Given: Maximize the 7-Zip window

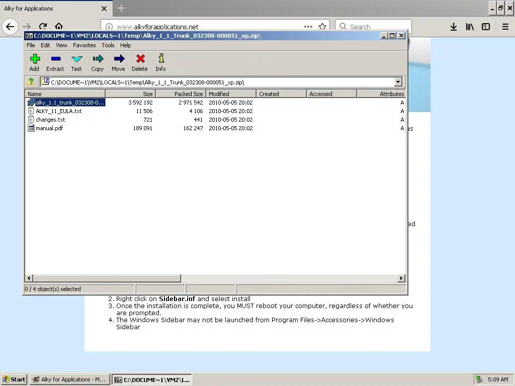Looking at the screenshot, I should (x=392, y=36).
